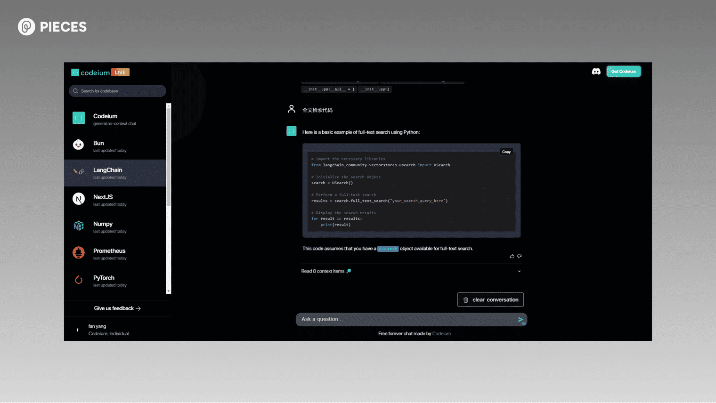Click the "print(result)" code line
The width and height of the screenshot is (716, 403).
click(335, 225)
